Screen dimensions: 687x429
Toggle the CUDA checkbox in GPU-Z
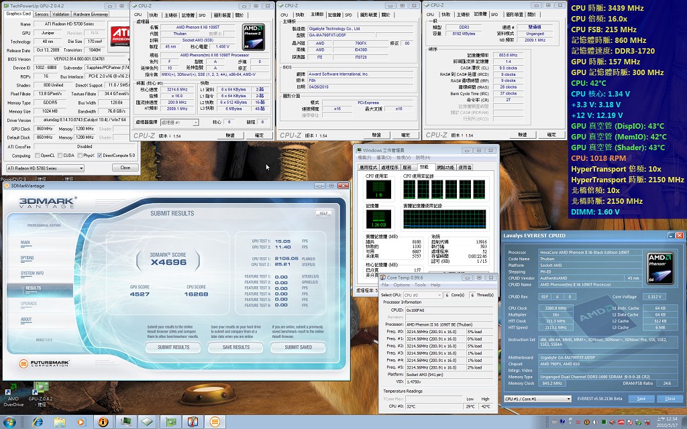click(x=60, y=156)
